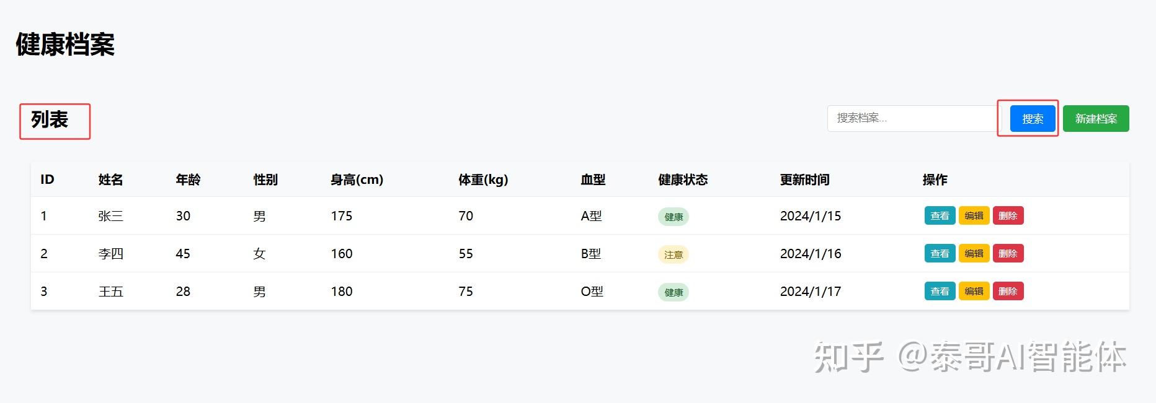Viewport: 1156px width, 403px height.
Task: Open 查看 for 李四's row
Action: tap(940, 254)
